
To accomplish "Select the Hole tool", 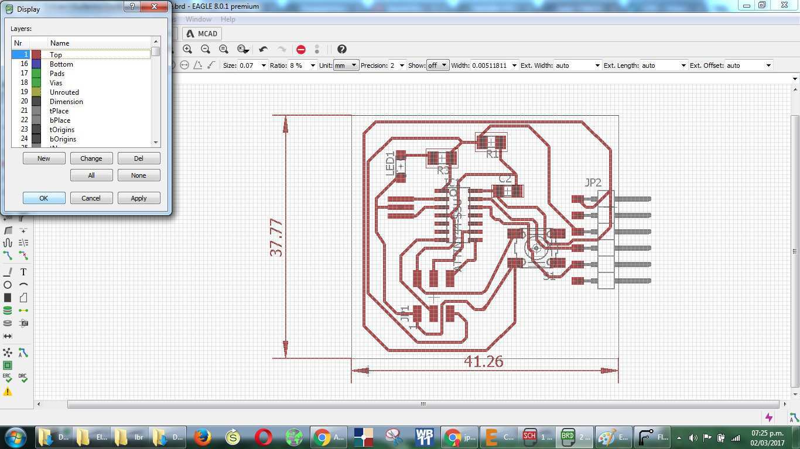I will [x=8, y=323].
